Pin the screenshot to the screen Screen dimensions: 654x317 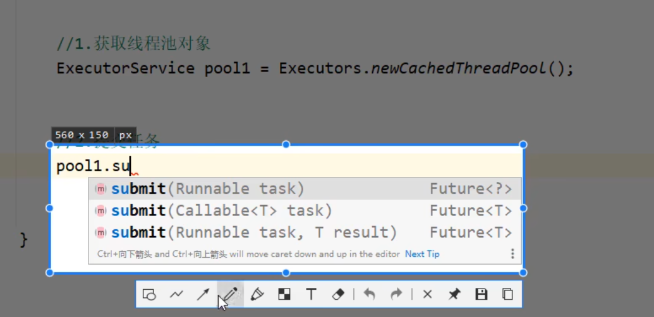454,294
